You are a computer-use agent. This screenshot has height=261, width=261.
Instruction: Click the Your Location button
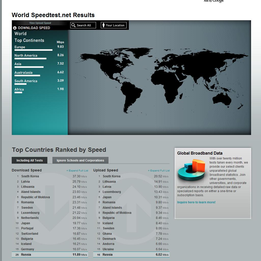[x=114, y=25]
